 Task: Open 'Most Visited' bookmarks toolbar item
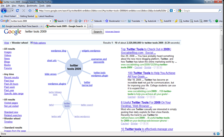[8, 16]
